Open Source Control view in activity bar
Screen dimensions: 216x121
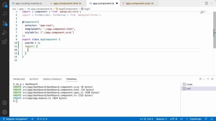[x=5, y=23]
